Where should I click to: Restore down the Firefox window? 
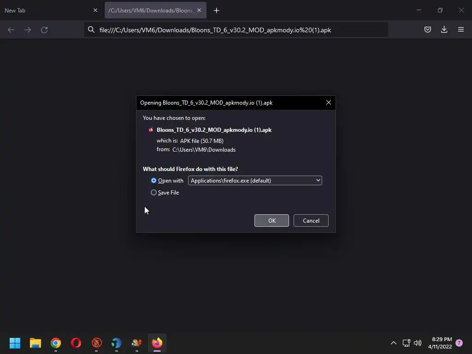pos(440,10)
